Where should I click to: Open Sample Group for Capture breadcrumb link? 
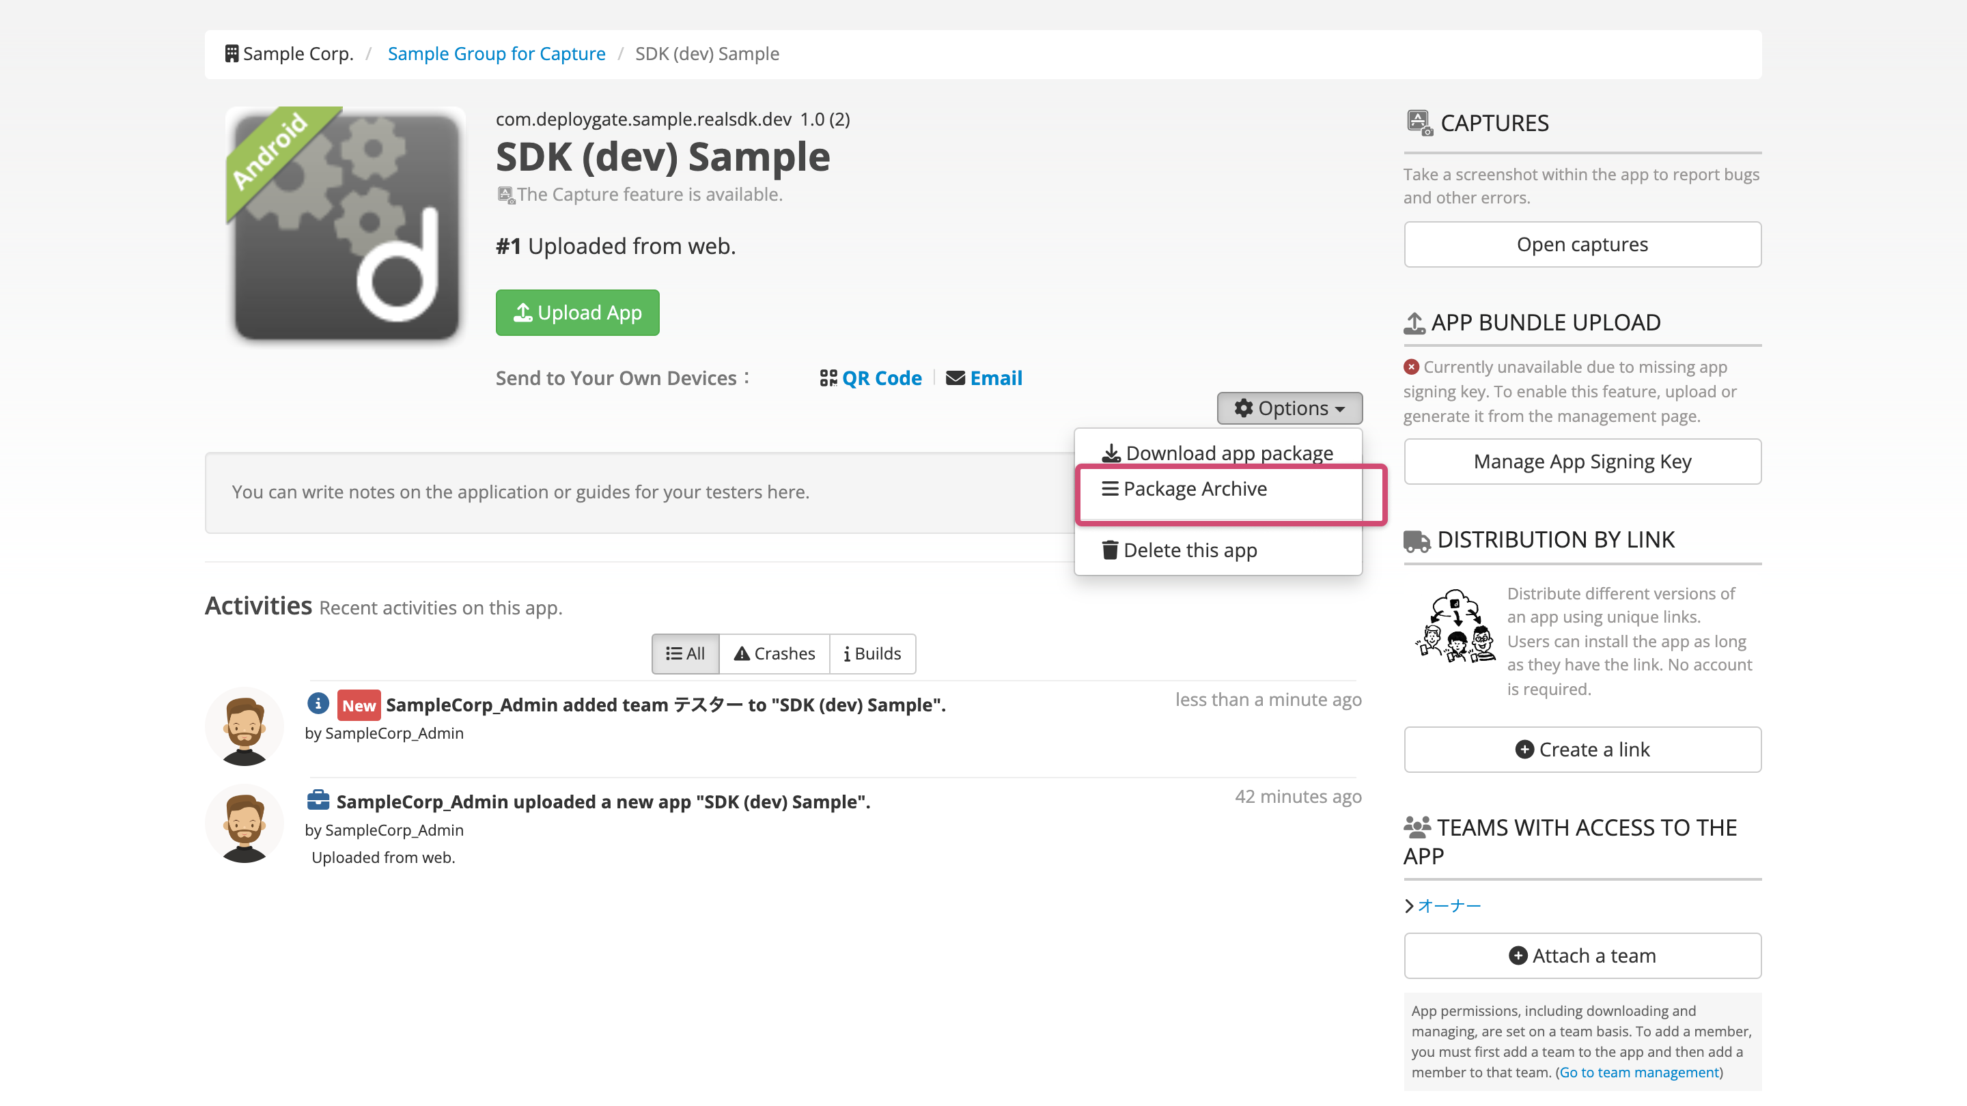(x=496, y=53)
